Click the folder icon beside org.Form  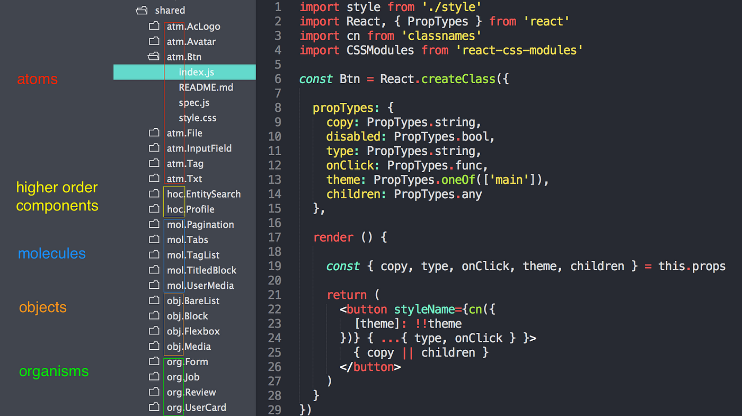[154, 361]
